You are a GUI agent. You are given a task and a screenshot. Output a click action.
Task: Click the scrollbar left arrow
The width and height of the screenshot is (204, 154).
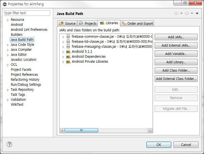pyautogui.click(x=62, y=130)
